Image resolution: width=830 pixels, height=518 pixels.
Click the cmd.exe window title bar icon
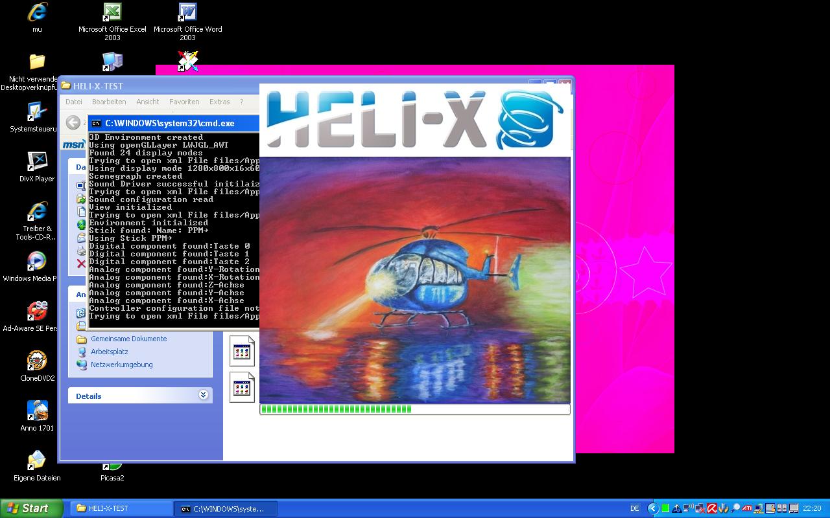[95, 123]
